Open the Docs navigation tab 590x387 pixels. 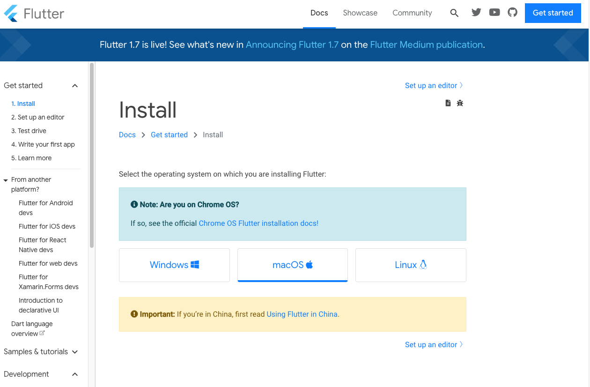coord(319,13)
